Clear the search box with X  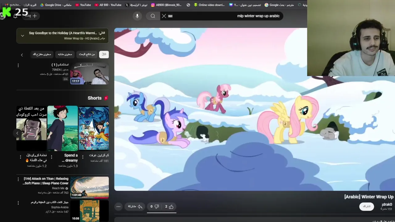[164, 16]
